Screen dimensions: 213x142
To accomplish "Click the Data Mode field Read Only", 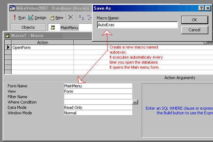I will click(98, 107).
